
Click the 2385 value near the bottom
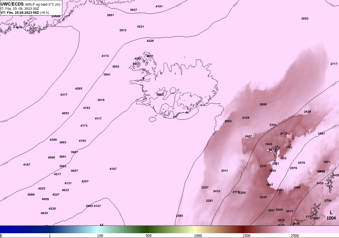[179, 216]
